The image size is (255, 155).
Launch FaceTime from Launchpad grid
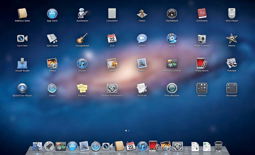pos(22,38)
